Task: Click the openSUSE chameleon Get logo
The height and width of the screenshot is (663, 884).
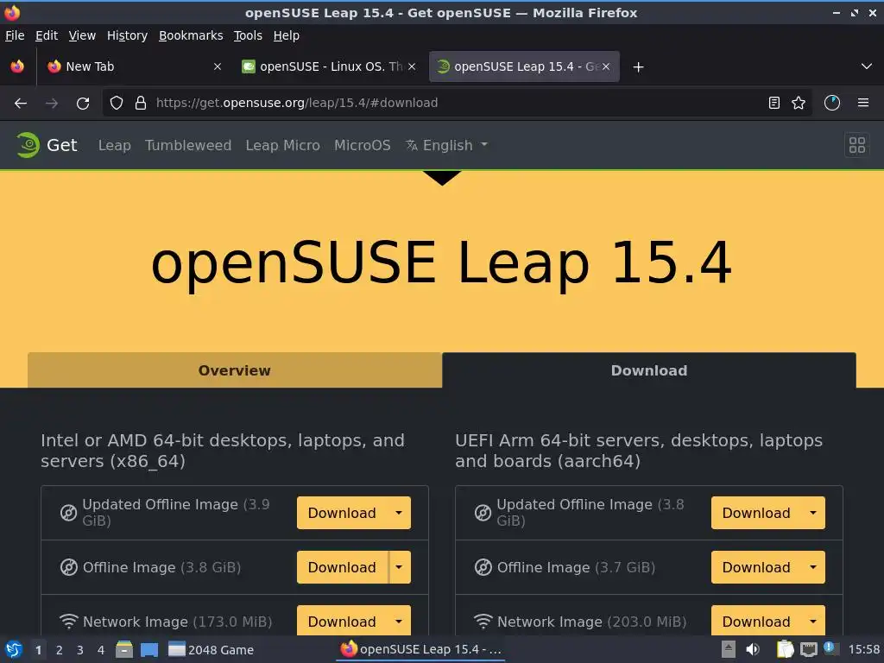Action: coord(47,145)
